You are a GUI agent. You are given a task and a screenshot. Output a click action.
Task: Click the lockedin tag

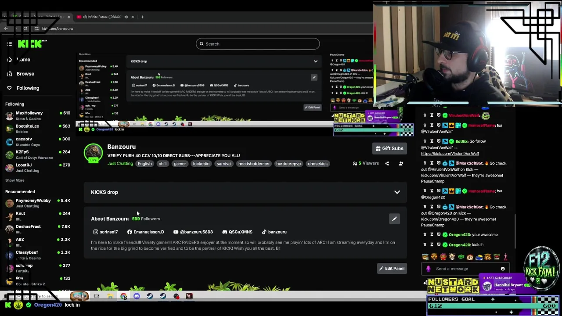pyautogui.click(x=201, y=164)
